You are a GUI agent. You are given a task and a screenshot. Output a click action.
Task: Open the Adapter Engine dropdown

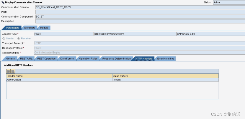pyautogui.click(x=139, y=53)
